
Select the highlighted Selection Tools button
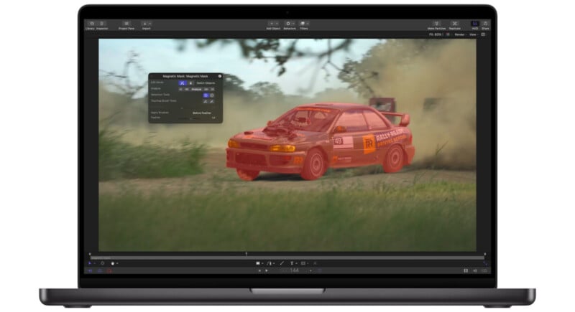[x=206, y=95]
